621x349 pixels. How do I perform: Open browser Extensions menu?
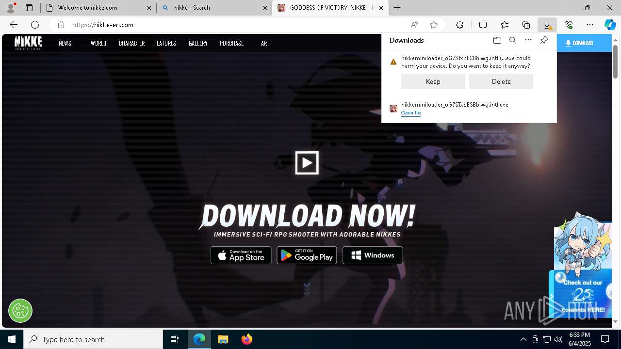[459, 25]
